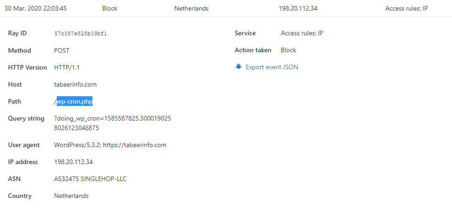Click Access rules: IP in the header row
This screenshot has height=214, width=452.
406,8
